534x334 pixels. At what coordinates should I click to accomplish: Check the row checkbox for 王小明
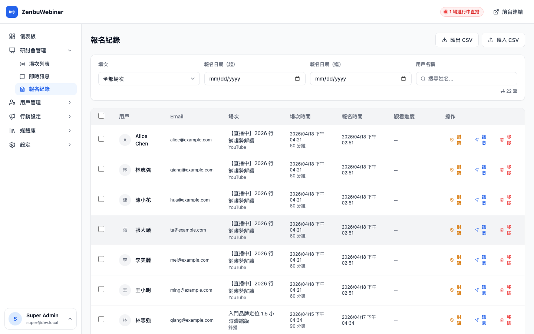click(x=101, y=289)
